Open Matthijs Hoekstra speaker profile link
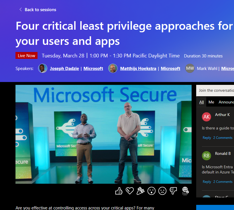234x210 pixels. tap(138, 69)
